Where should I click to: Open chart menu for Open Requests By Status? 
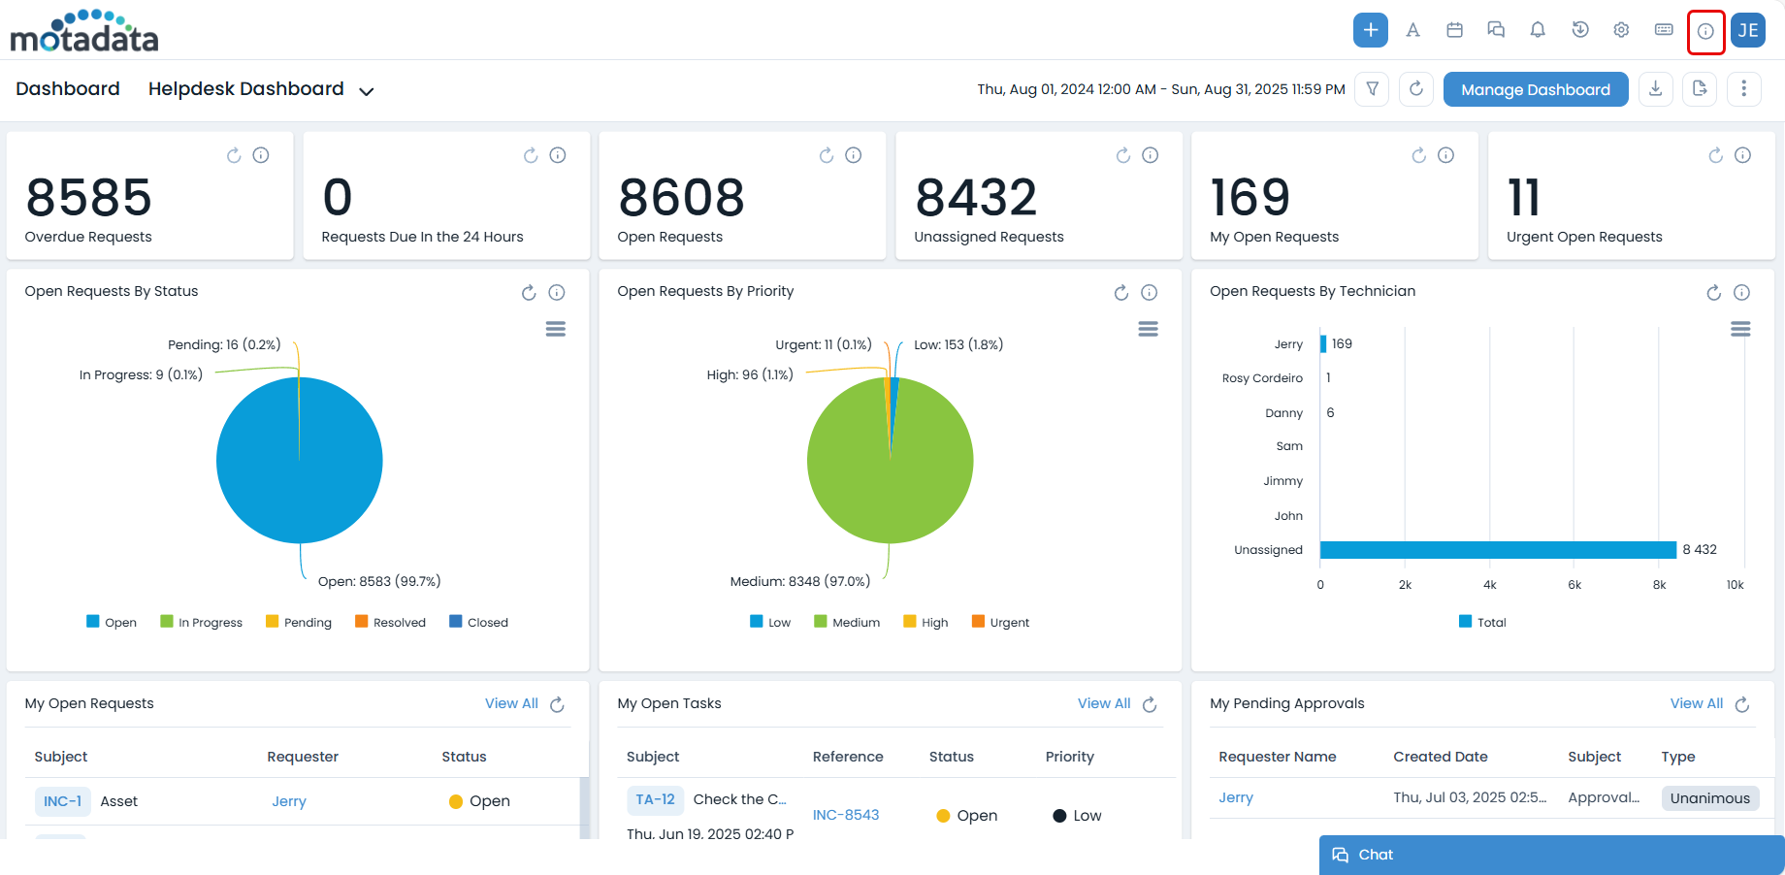pos(556,330)
